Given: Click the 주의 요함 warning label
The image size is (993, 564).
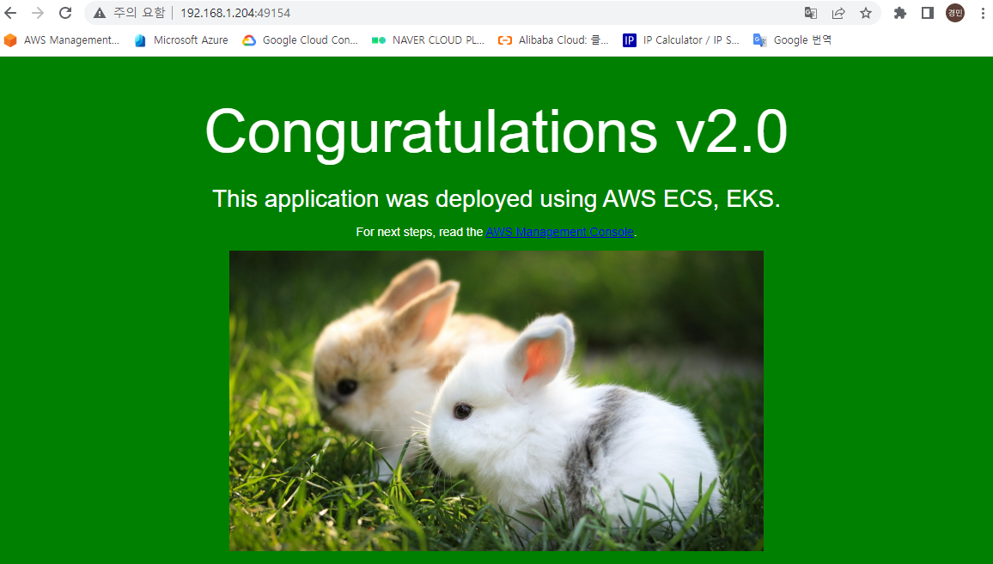Looking at the screenshot, I should point(138,13).
